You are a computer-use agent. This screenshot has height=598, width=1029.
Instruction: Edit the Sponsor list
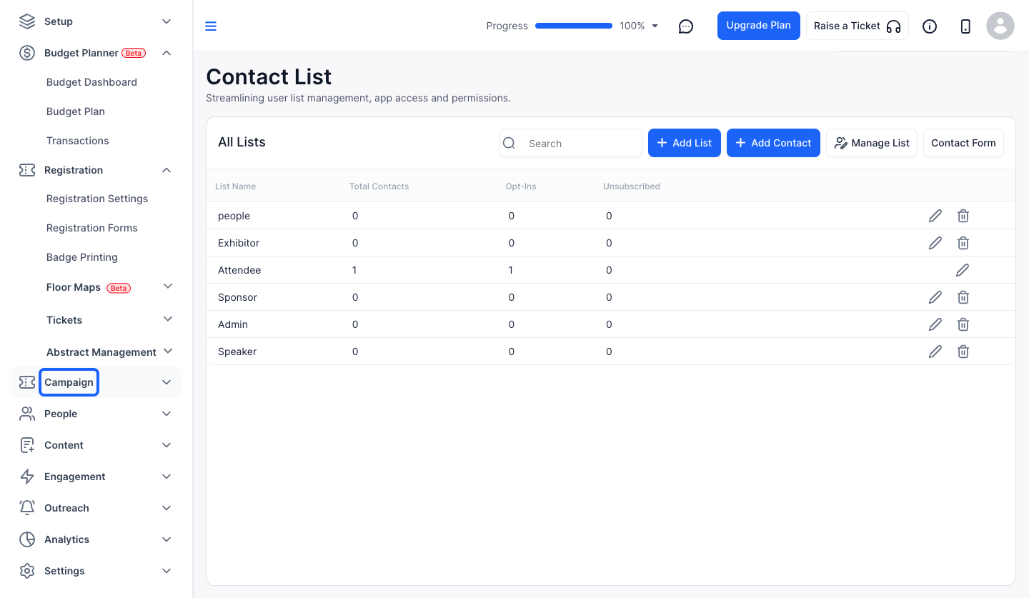click(x=935, y=297)
